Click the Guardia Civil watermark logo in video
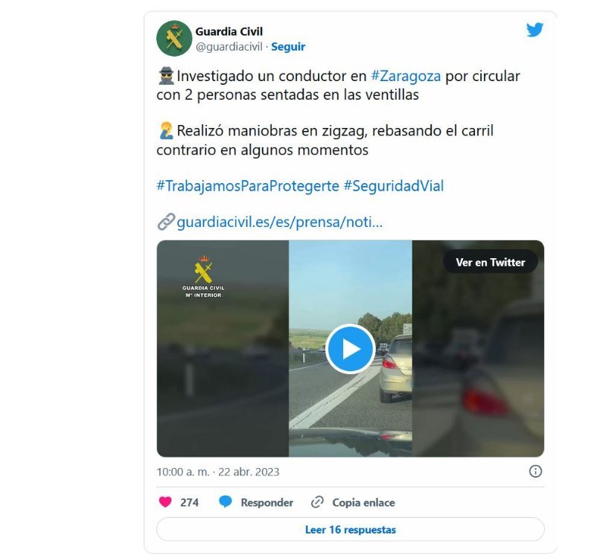Screen dimensions: 603x558 [203, 277]
